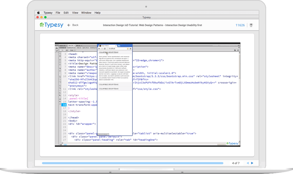Open achievements via the trophy icon
Viewport: 293px width, 174px height.
click(251, 25)
